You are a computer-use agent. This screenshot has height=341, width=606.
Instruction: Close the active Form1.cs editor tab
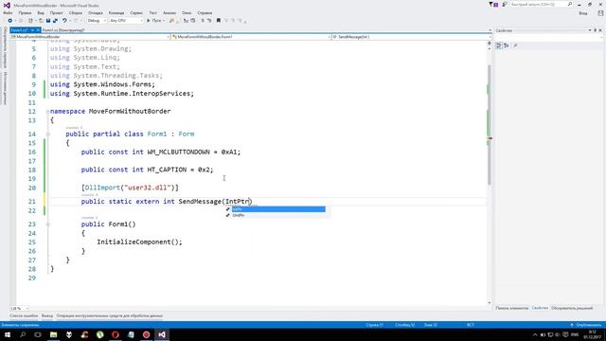(38, 30)
